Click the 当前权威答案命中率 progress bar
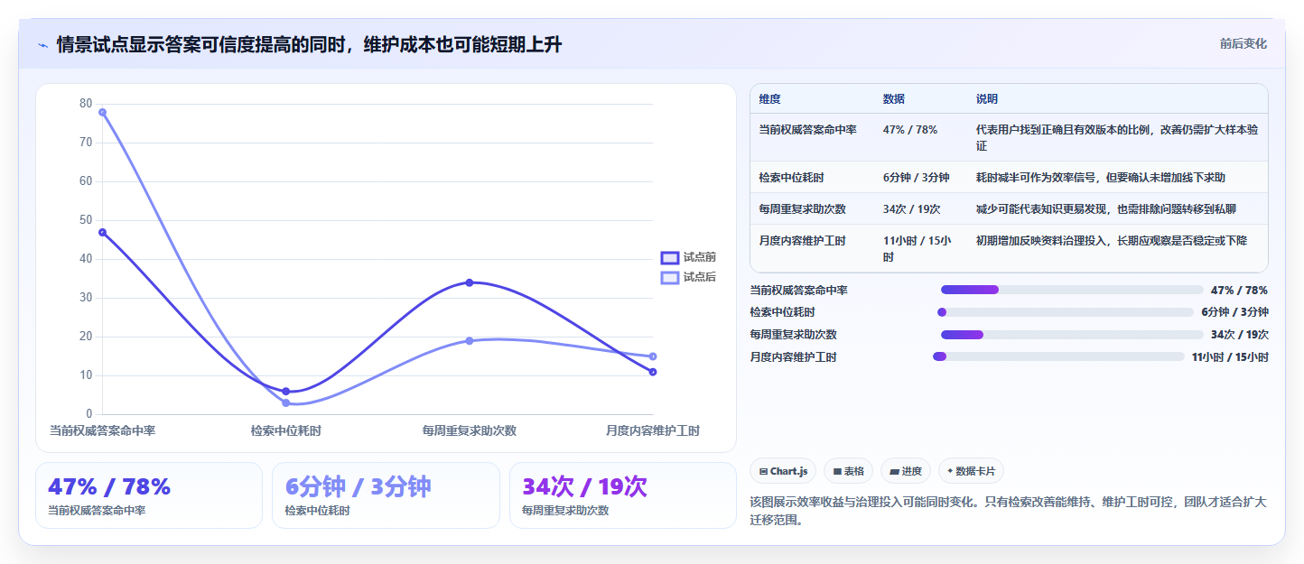This screenshot has width=1304, height=564. [1071, 290]
